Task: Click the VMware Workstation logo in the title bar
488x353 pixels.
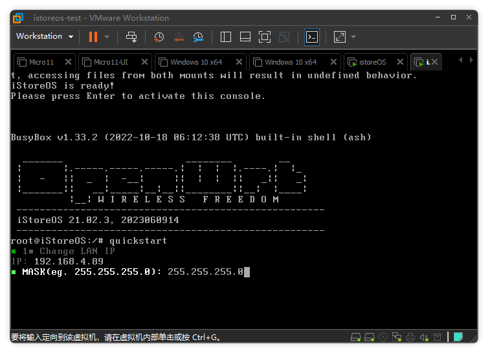Action: [x=18, y=18]
